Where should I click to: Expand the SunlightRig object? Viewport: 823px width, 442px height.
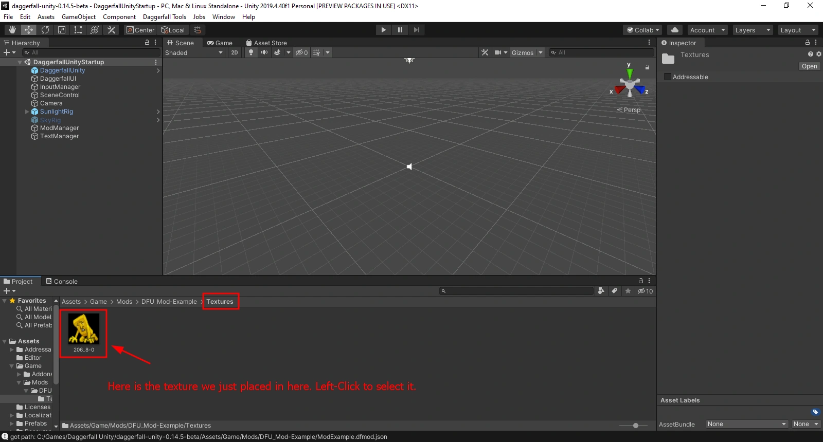coord(27,112)
